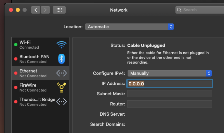Click the search magnifier icon

pyautogui.click(x=179, y=10)
